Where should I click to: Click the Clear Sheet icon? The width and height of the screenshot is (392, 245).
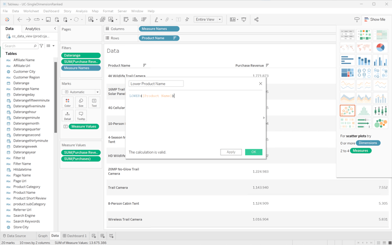[111, 19]
